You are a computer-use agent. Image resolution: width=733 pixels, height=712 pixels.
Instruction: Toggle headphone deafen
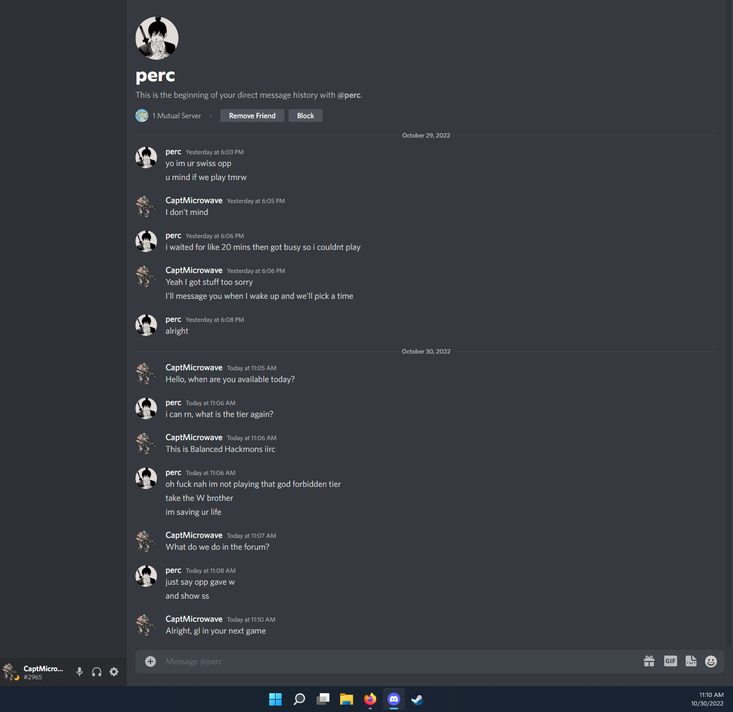click(x=97, y=672)
